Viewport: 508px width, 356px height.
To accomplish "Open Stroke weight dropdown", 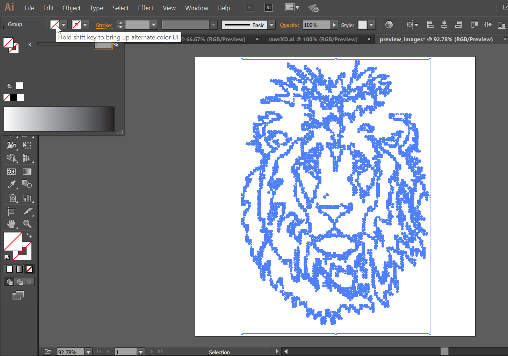I will coord(154,25).
